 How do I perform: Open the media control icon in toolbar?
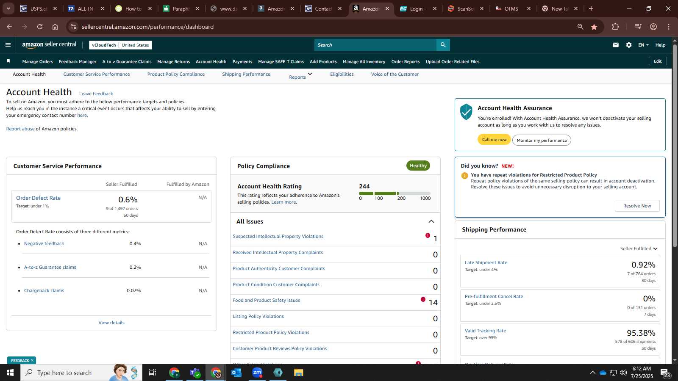tap(638, 27)
